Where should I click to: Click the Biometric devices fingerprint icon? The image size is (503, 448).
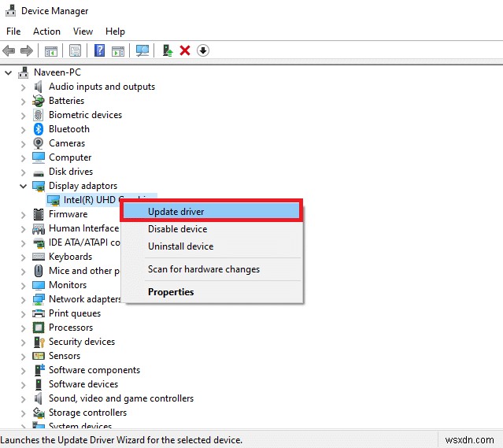pyautogui.click(x=38, y=115)
